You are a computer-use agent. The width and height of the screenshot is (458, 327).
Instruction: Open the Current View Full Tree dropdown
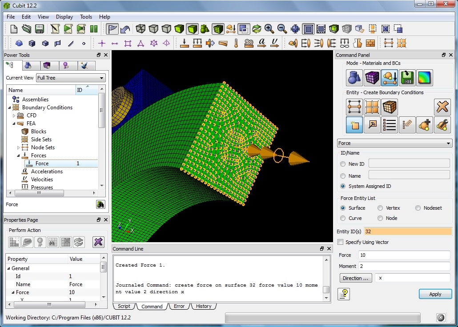71,78
